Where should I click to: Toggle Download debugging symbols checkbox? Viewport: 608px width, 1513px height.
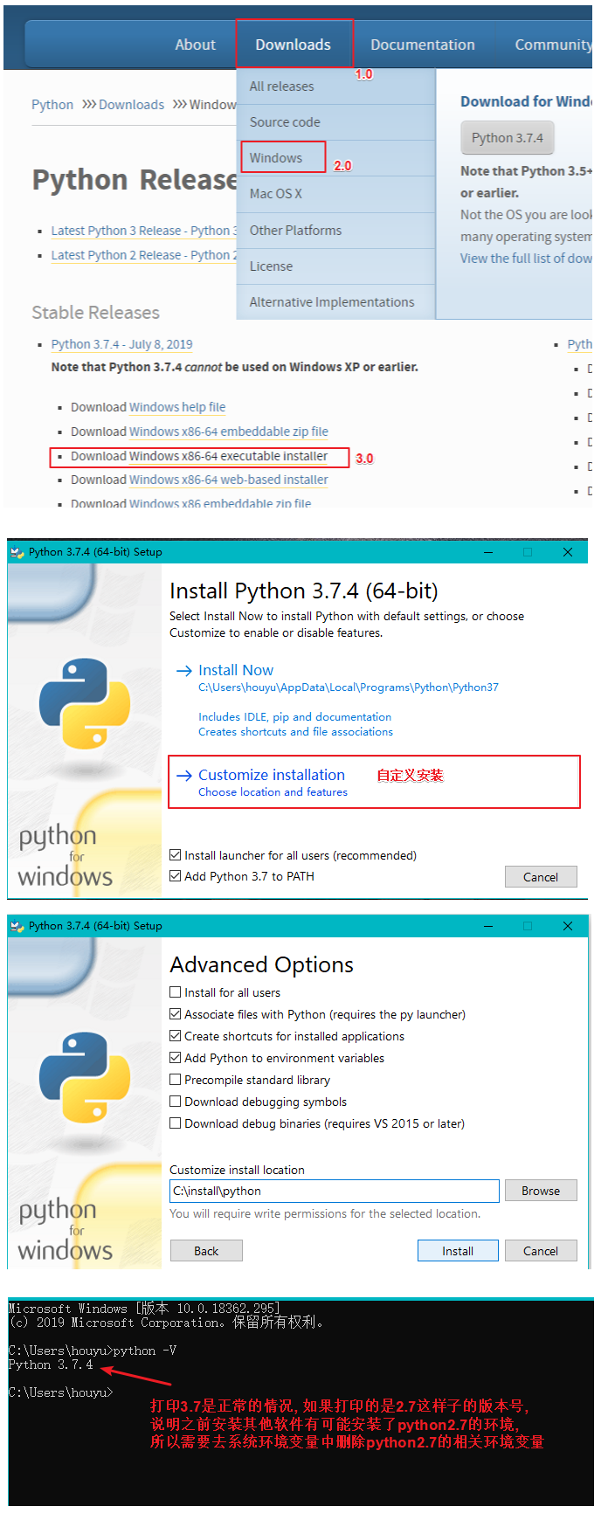tap(176, 1102)
